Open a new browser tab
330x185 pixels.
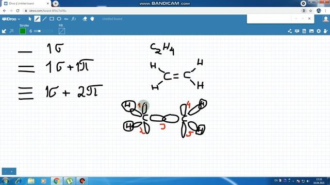pos(56,4)
